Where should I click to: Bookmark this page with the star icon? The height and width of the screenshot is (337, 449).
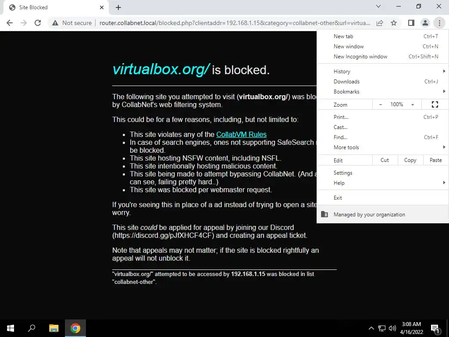(x=394, y=23)
